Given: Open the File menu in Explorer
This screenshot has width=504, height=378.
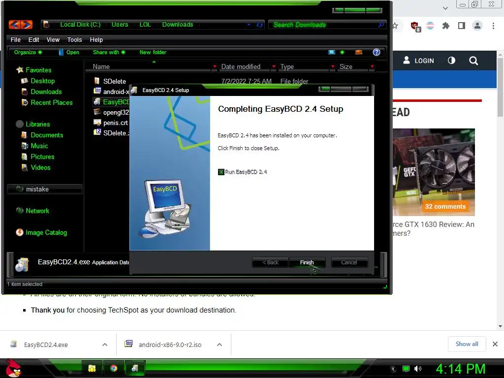Looking at the screenshot, I should 15,39.
